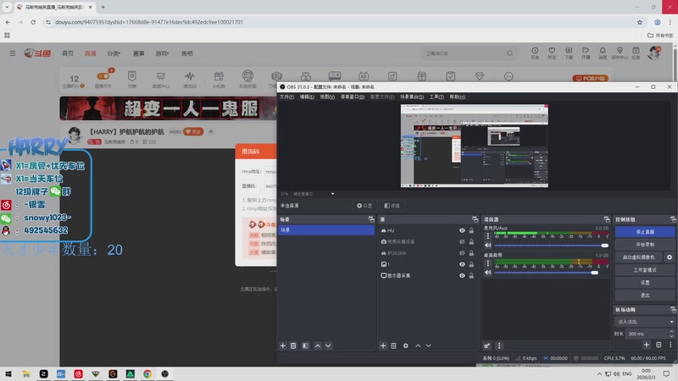Bookmark this page with the star icon

click(x=640, y=22)
